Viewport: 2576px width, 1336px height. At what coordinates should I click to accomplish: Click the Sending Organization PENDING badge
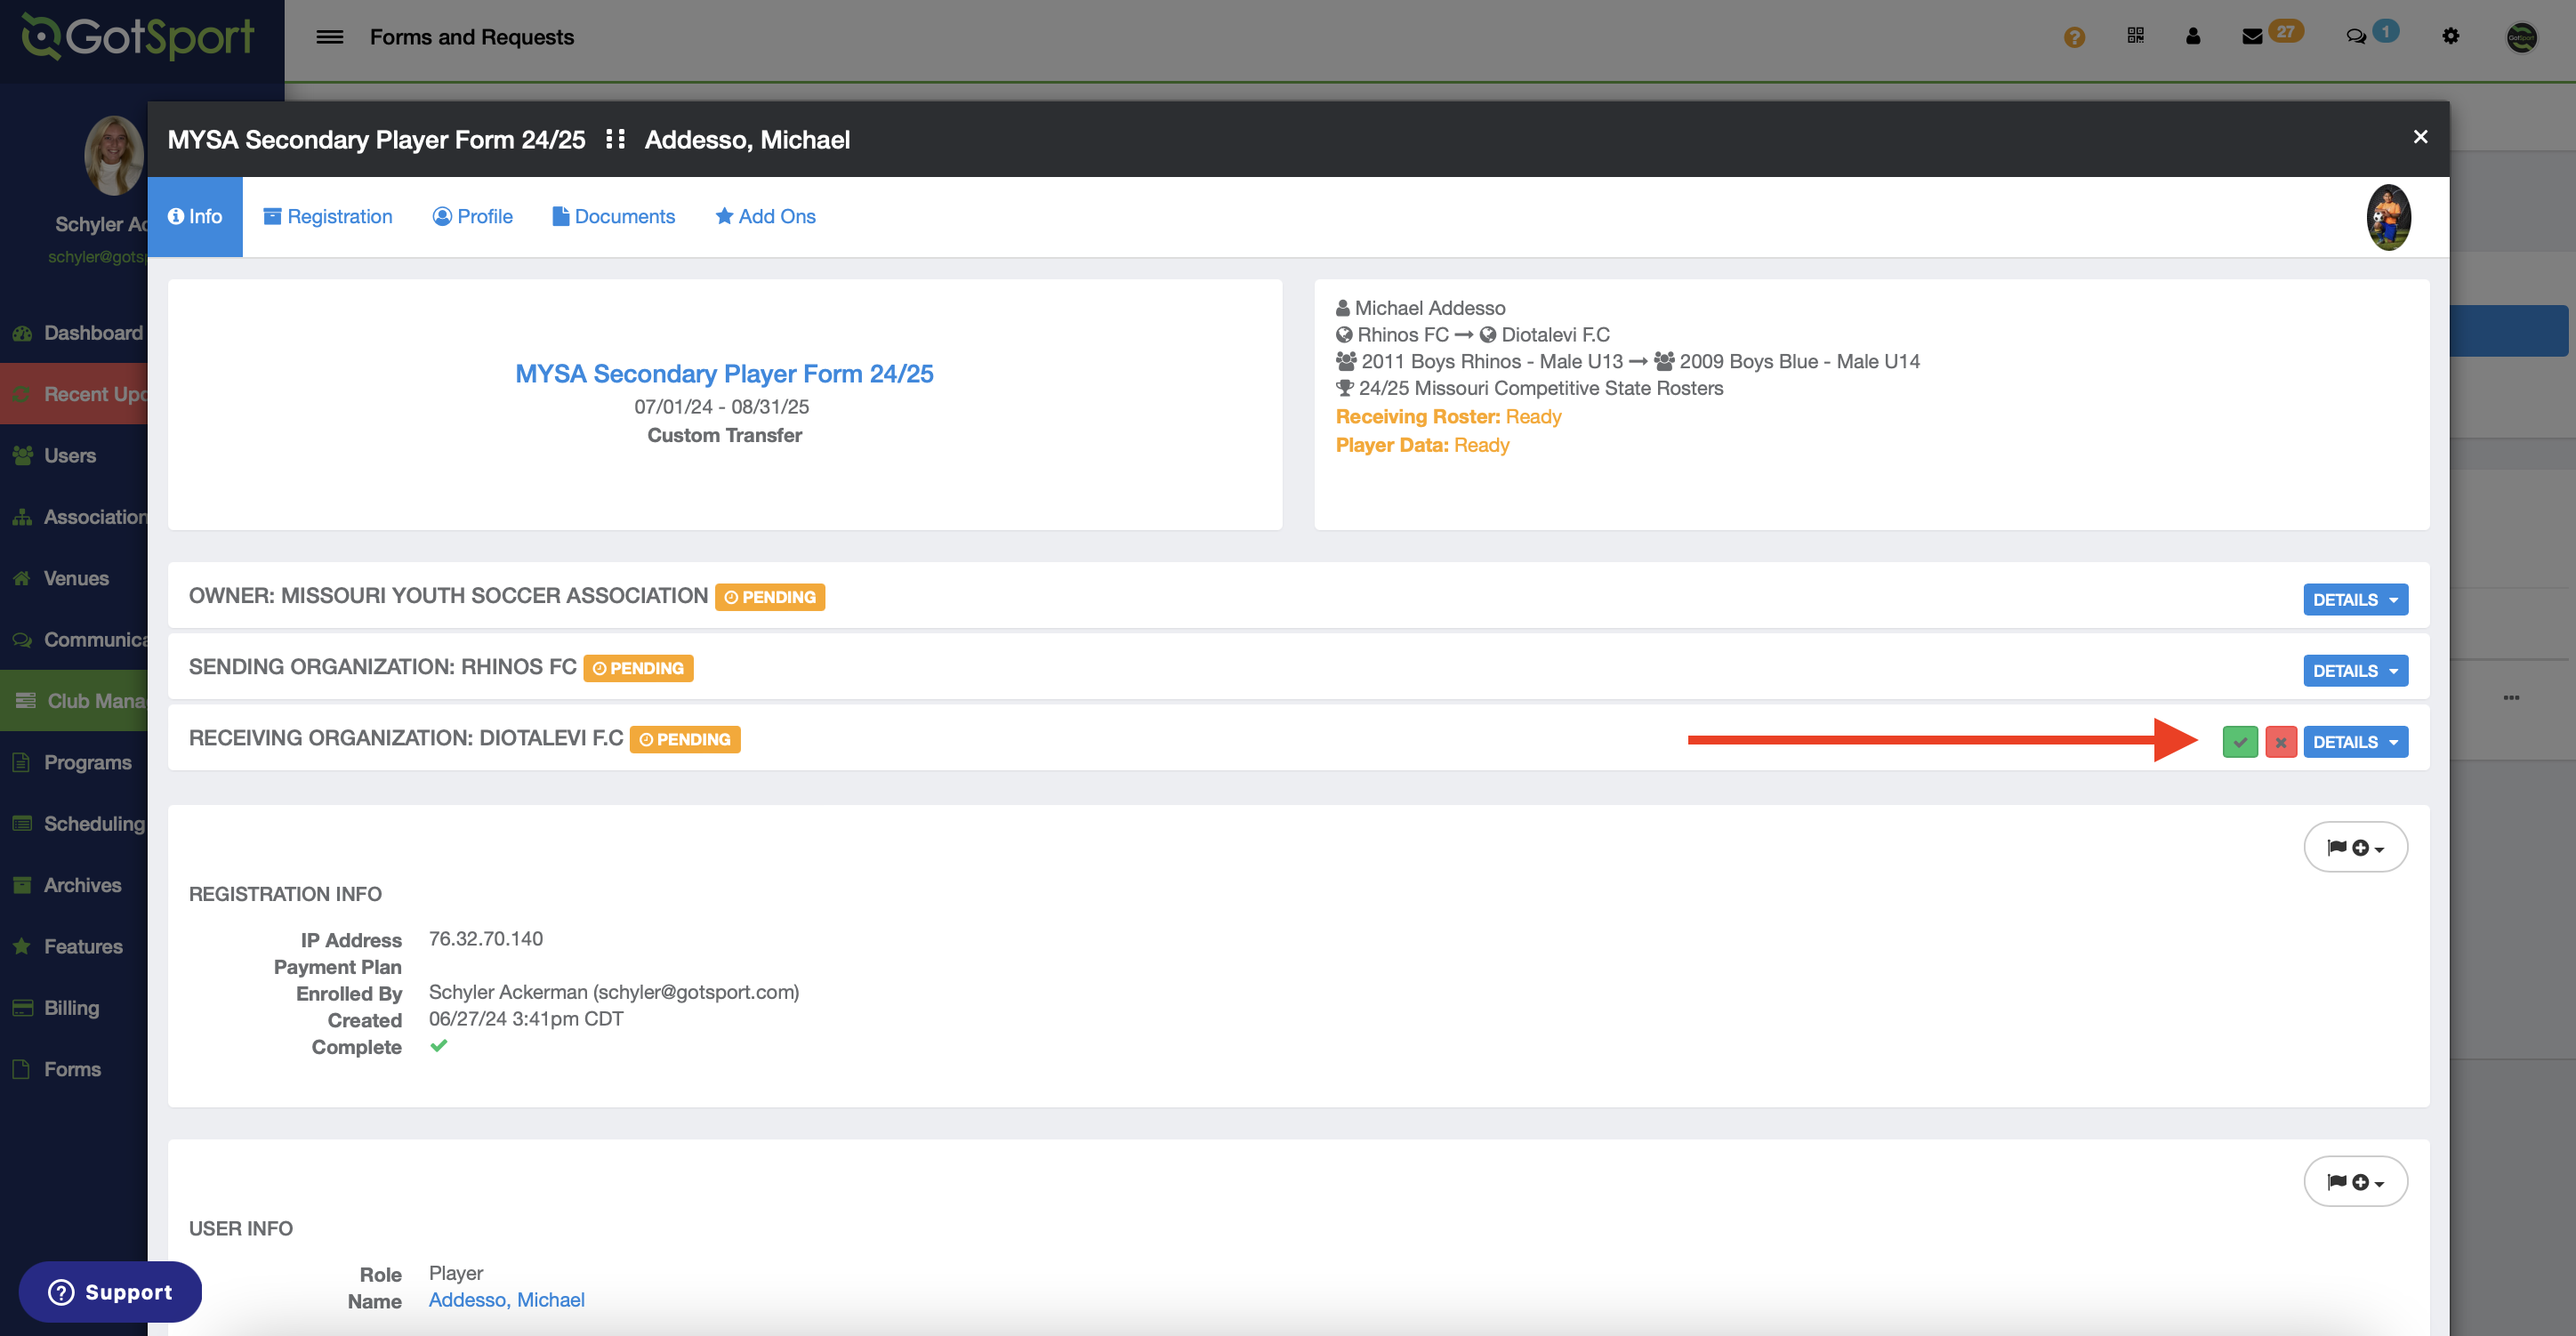click(638, 668)
